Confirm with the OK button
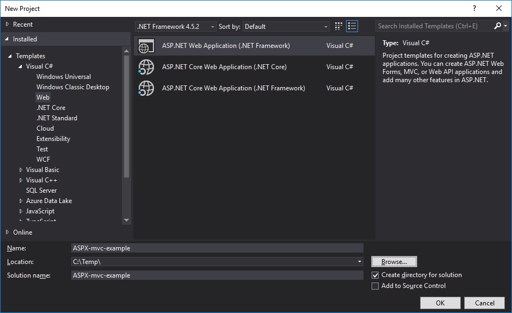 [x=440, y=303]
